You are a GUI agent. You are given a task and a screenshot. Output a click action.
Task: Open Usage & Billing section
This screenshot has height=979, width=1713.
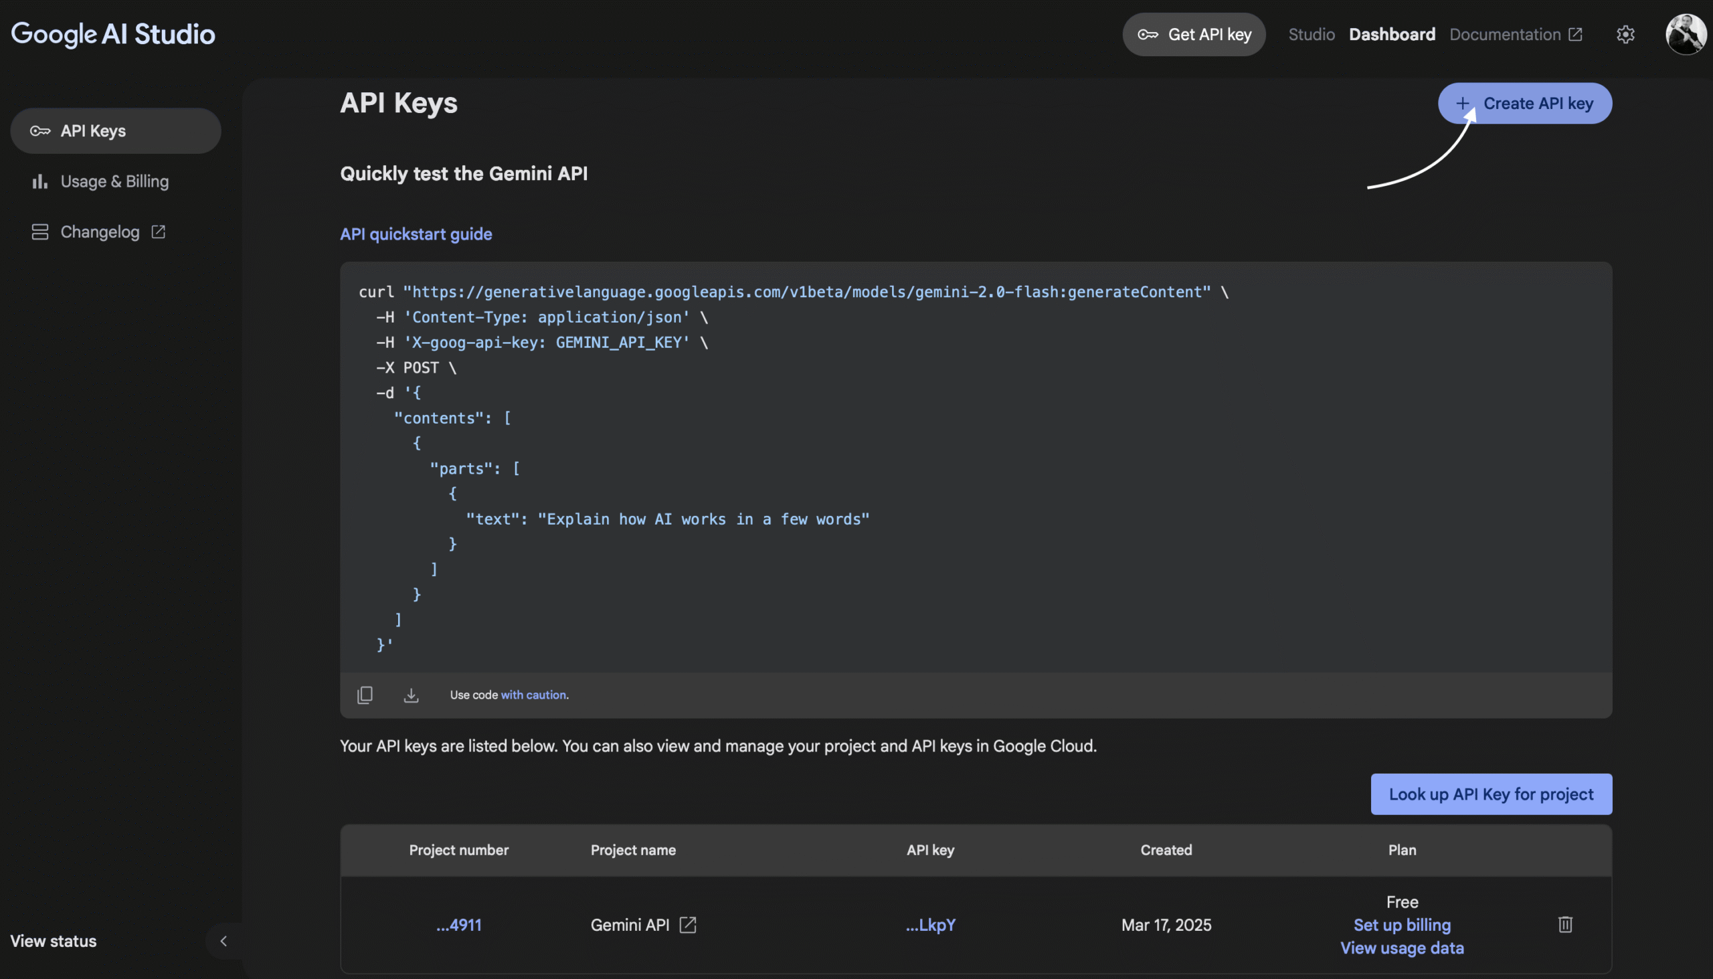coord(114,181)
